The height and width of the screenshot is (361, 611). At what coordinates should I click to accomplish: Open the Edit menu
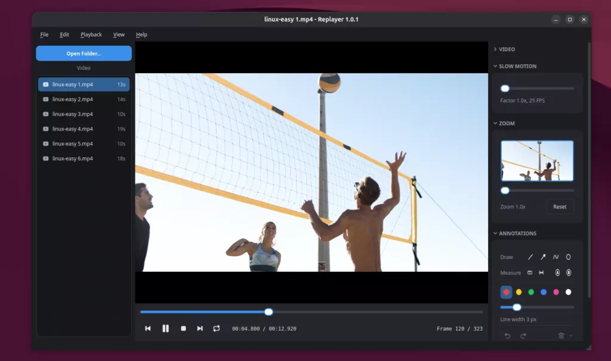pyautogui.click(x=64, y=35)
